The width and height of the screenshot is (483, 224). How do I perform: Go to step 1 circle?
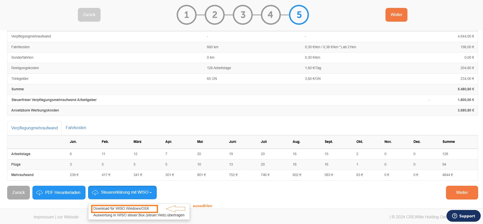pyautogui.click(x=187, y=15)
